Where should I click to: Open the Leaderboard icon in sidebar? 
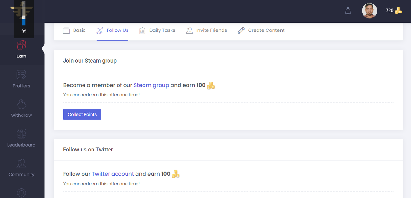click(x=22, y=134)
